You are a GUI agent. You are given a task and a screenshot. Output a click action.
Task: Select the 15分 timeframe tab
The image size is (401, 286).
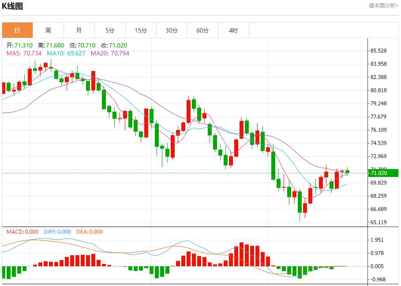tap(141, 30)
